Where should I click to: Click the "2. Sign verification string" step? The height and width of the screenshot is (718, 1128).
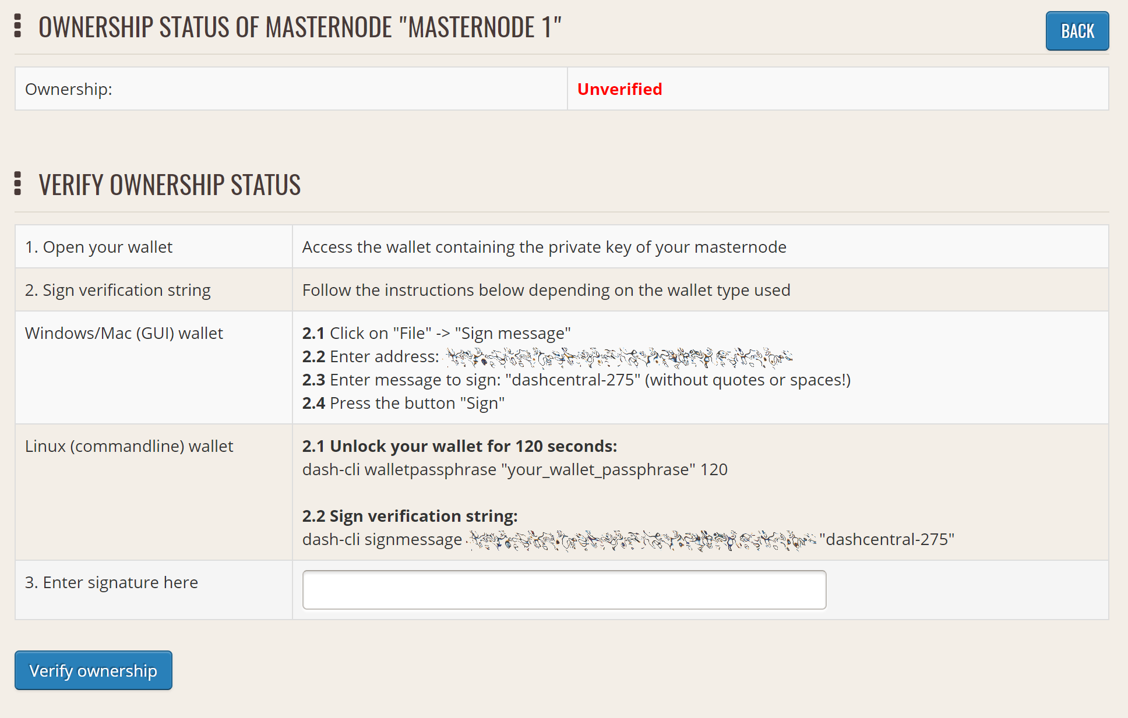(118, 290)
